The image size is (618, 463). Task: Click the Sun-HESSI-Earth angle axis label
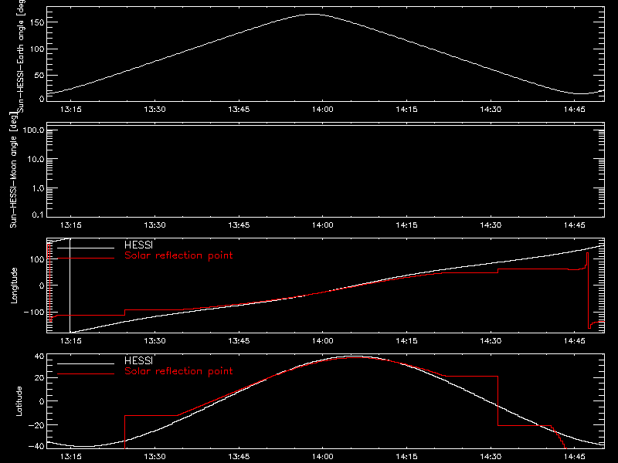(21, 56)
